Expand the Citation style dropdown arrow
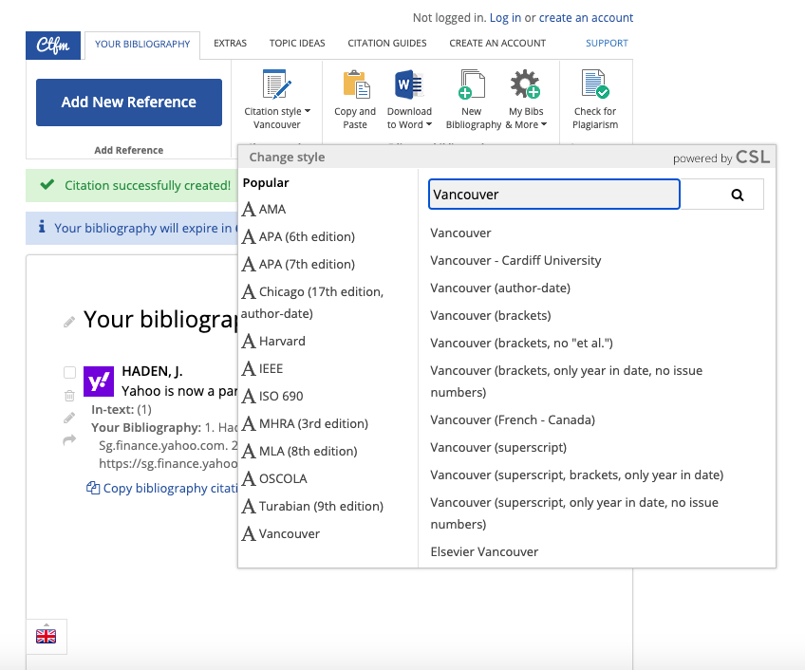 (308, 111)
